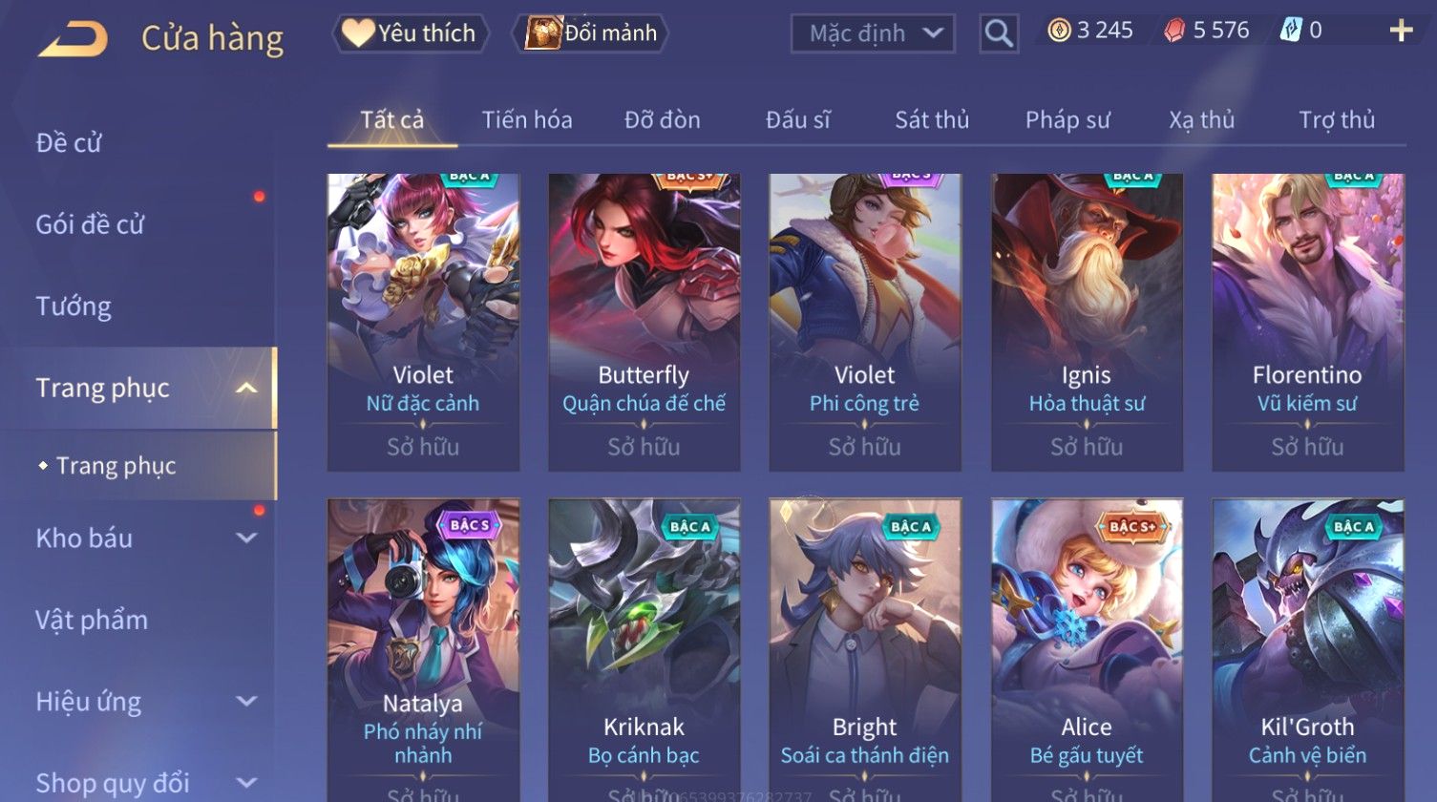Open the Tướng sidebar menu item
The image size is (1437, 802).
point(74,306)
